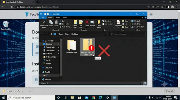Select Corrupt_Data_Attempt_2.zip file
The width and height of the screenshot is (180, 100).
[88, 47]
